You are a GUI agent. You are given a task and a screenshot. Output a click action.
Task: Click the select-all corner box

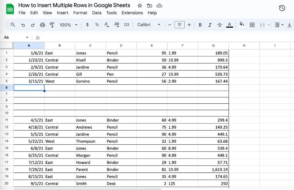[x=7, y=46]
